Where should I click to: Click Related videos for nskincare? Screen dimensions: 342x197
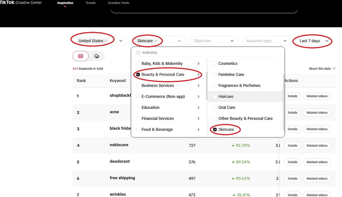(317, 145)
